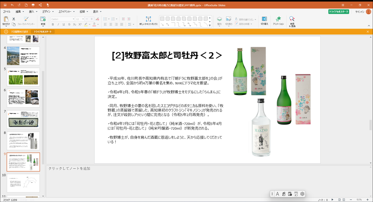The image size is (373, 202).
Task: Center align the text
Action: (x=111, y=24)
